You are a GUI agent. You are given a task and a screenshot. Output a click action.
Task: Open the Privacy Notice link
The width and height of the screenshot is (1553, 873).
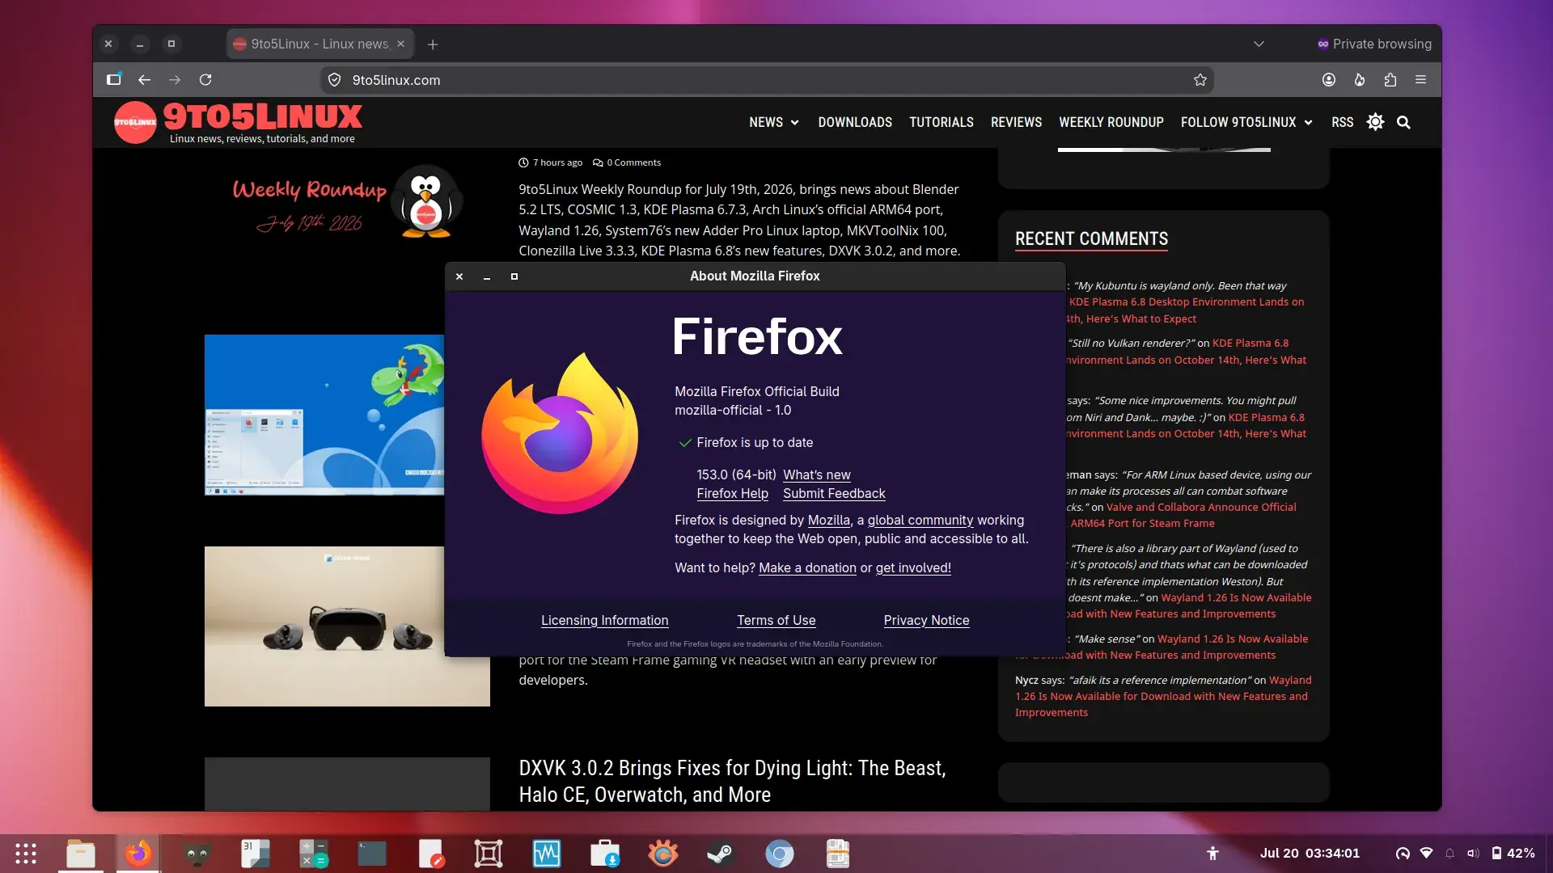pyautogui.click(x=926, y=620)
